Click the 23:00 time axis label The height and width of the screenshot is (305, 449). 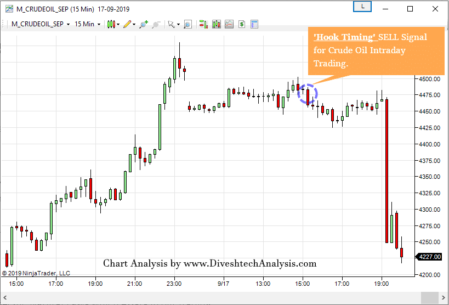[174, 284]
